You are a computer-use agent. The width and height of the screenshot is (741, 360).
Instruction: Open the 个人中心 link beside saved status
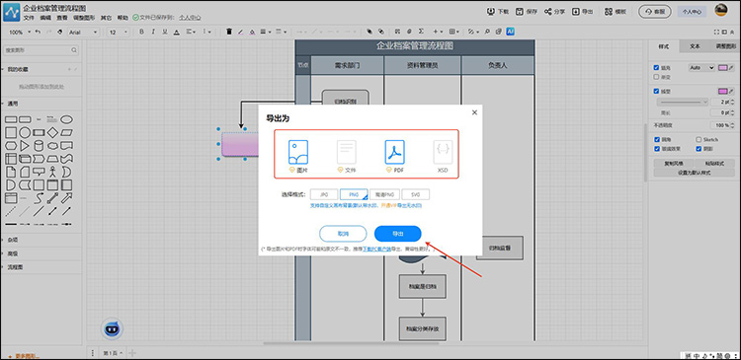point(190,18)
